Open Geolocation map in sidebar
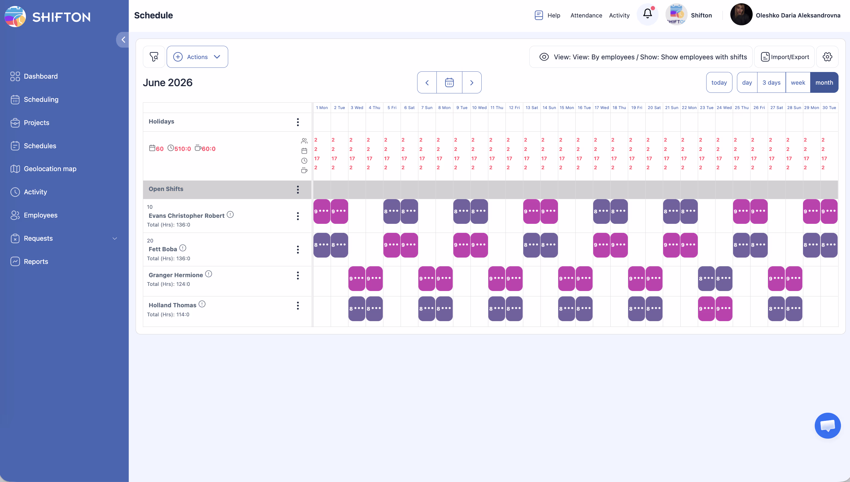 50,169
